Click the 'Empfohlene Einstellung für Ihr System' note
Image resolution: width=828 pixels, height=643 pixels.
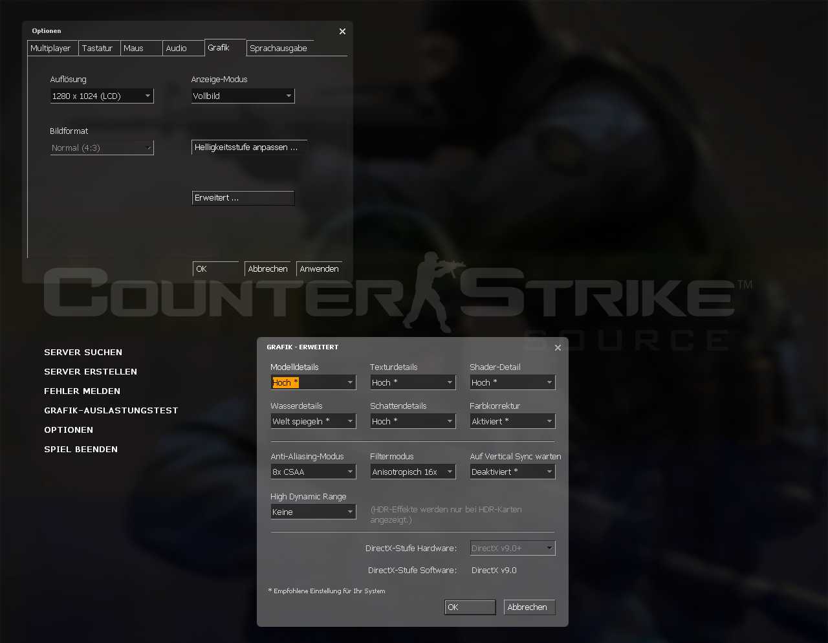(x=327, y=591)
